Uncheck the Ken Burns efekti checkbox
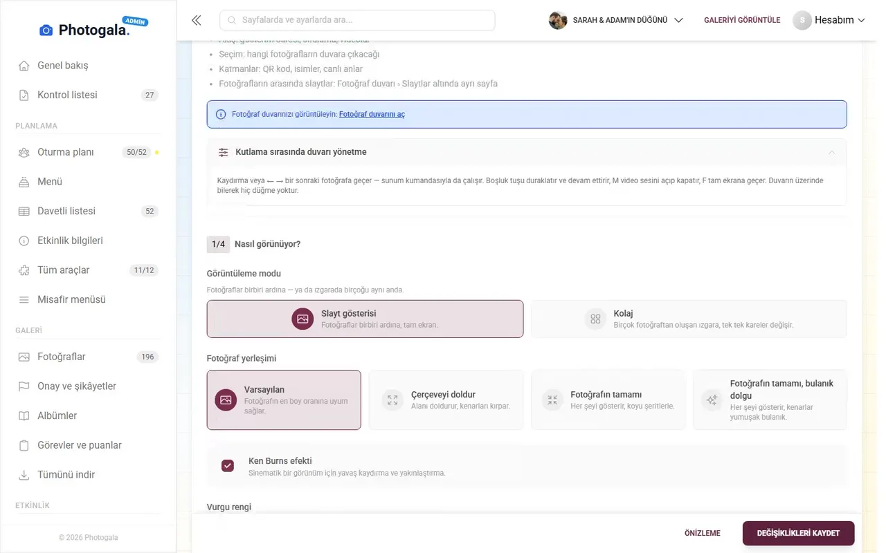 pos(228,466)
